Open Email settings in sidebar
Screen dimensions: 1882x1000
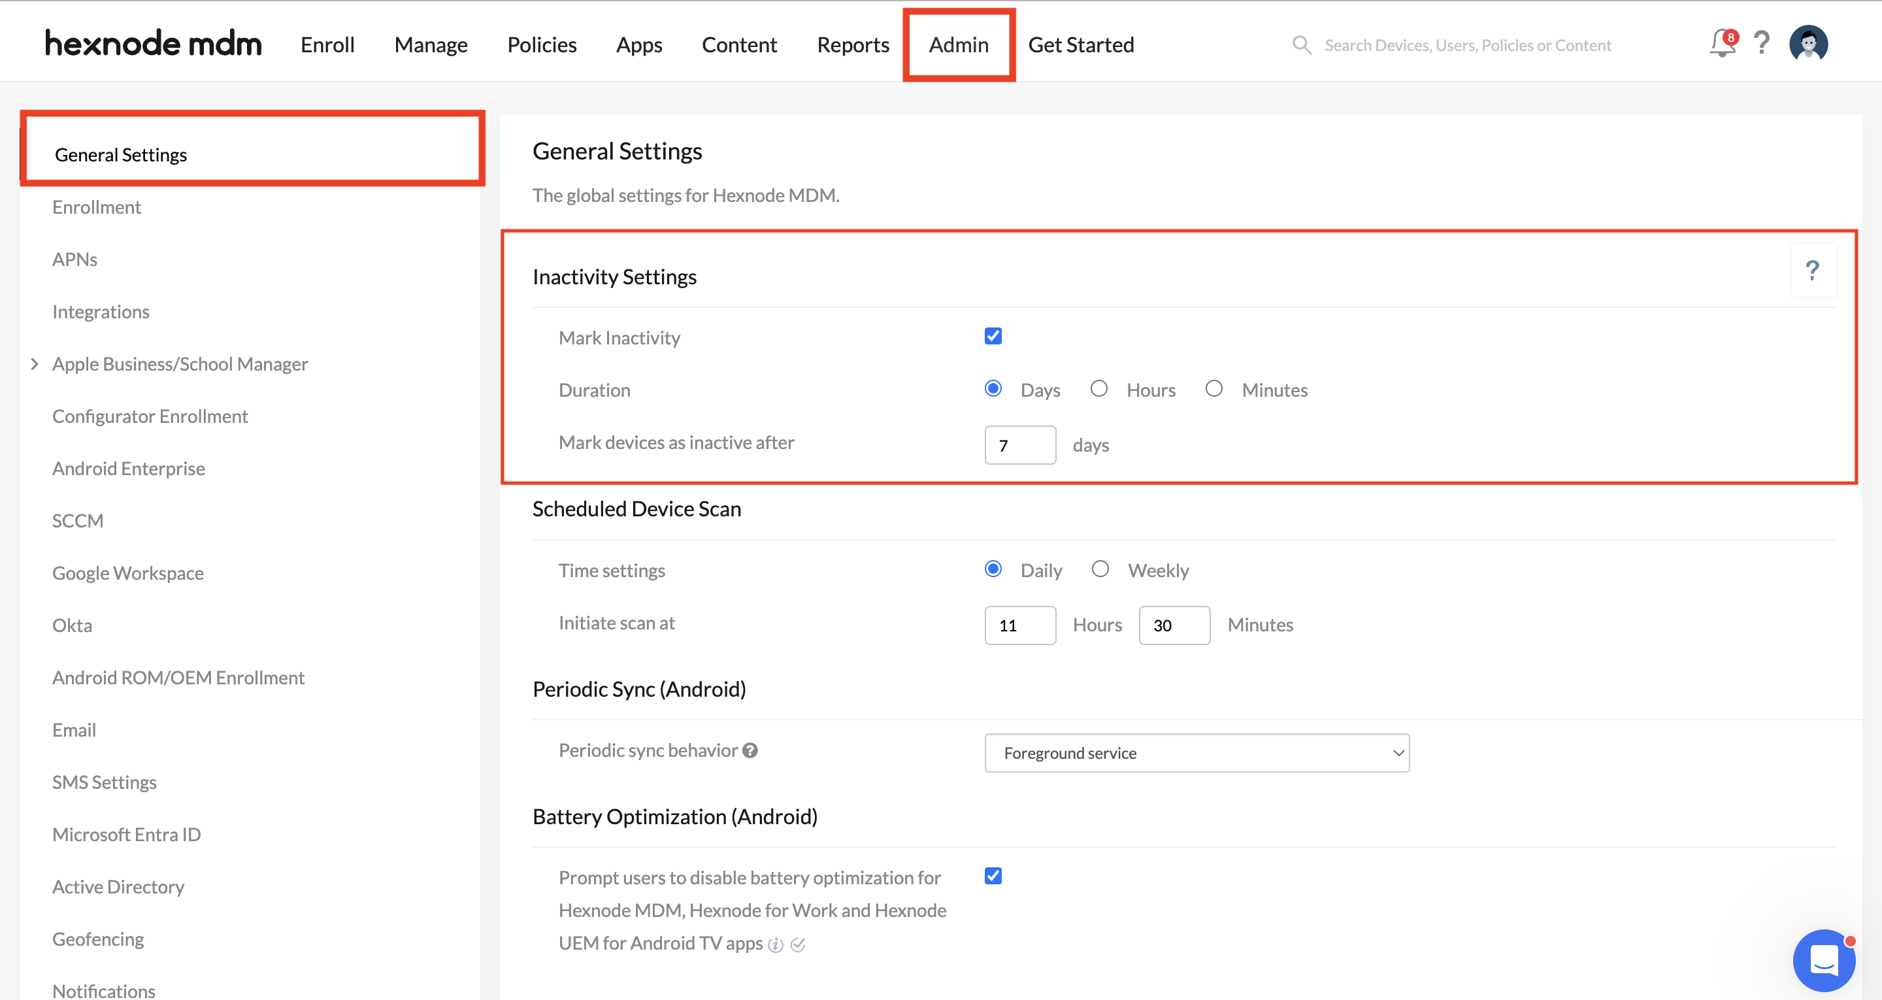pyautogui.click(x=74, y=729)
